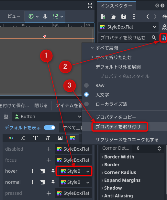The height and width of the screenshot is (200, 167).
Task: Pin the normal stylebox as leader
Action: 53,182
